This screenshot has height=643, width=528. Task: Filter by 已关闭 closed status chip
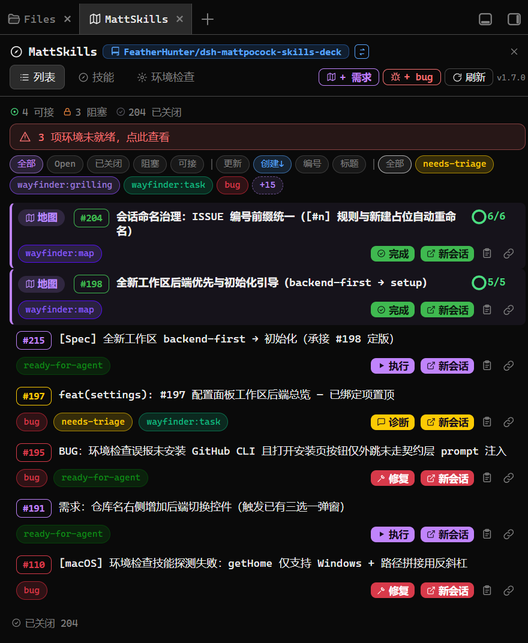(109, 164)
